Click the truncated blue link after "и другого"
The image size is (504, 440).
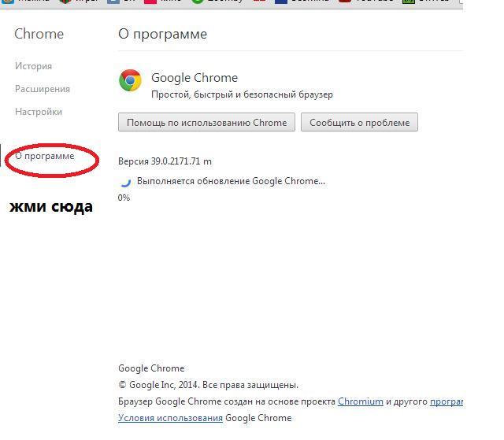447,401
